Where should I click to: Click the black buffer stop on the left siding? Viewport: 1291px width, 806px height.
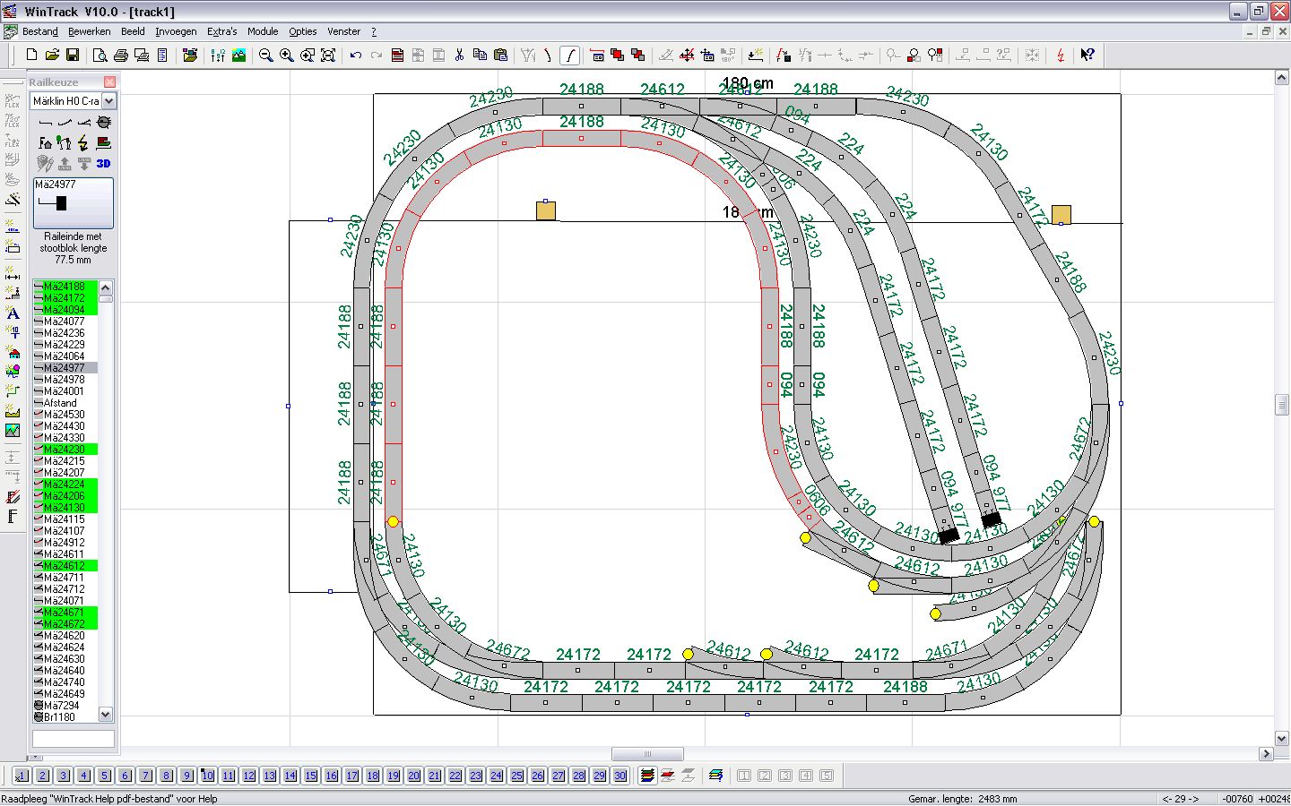coord(949,536)
